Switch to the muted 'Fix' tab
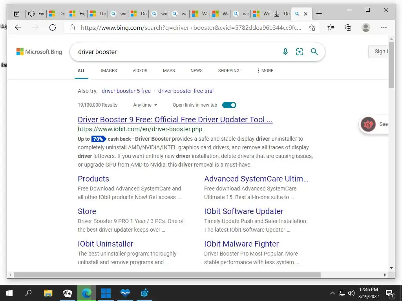Screen dimensions: 402x301 pos(36,14)
